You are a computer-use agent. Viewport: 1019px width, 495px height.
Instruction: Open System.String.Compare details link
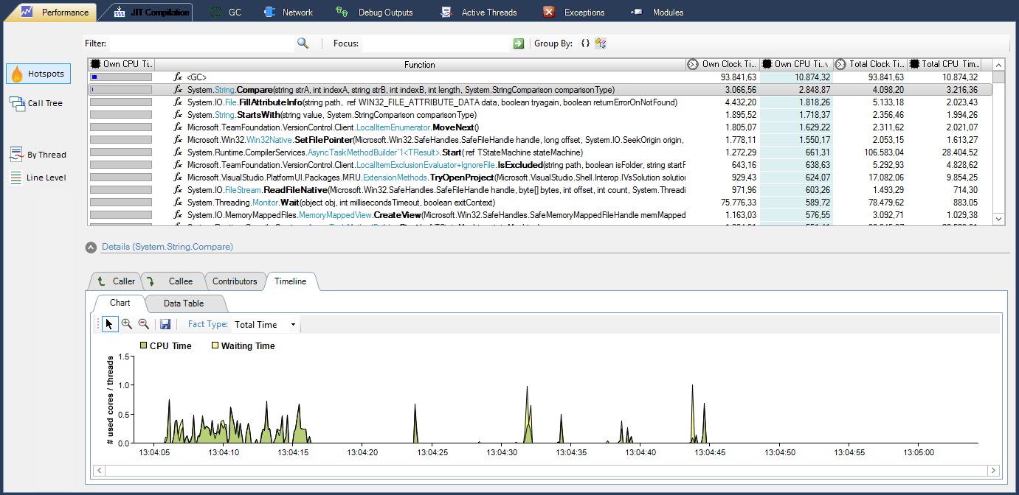click(167, 248)
